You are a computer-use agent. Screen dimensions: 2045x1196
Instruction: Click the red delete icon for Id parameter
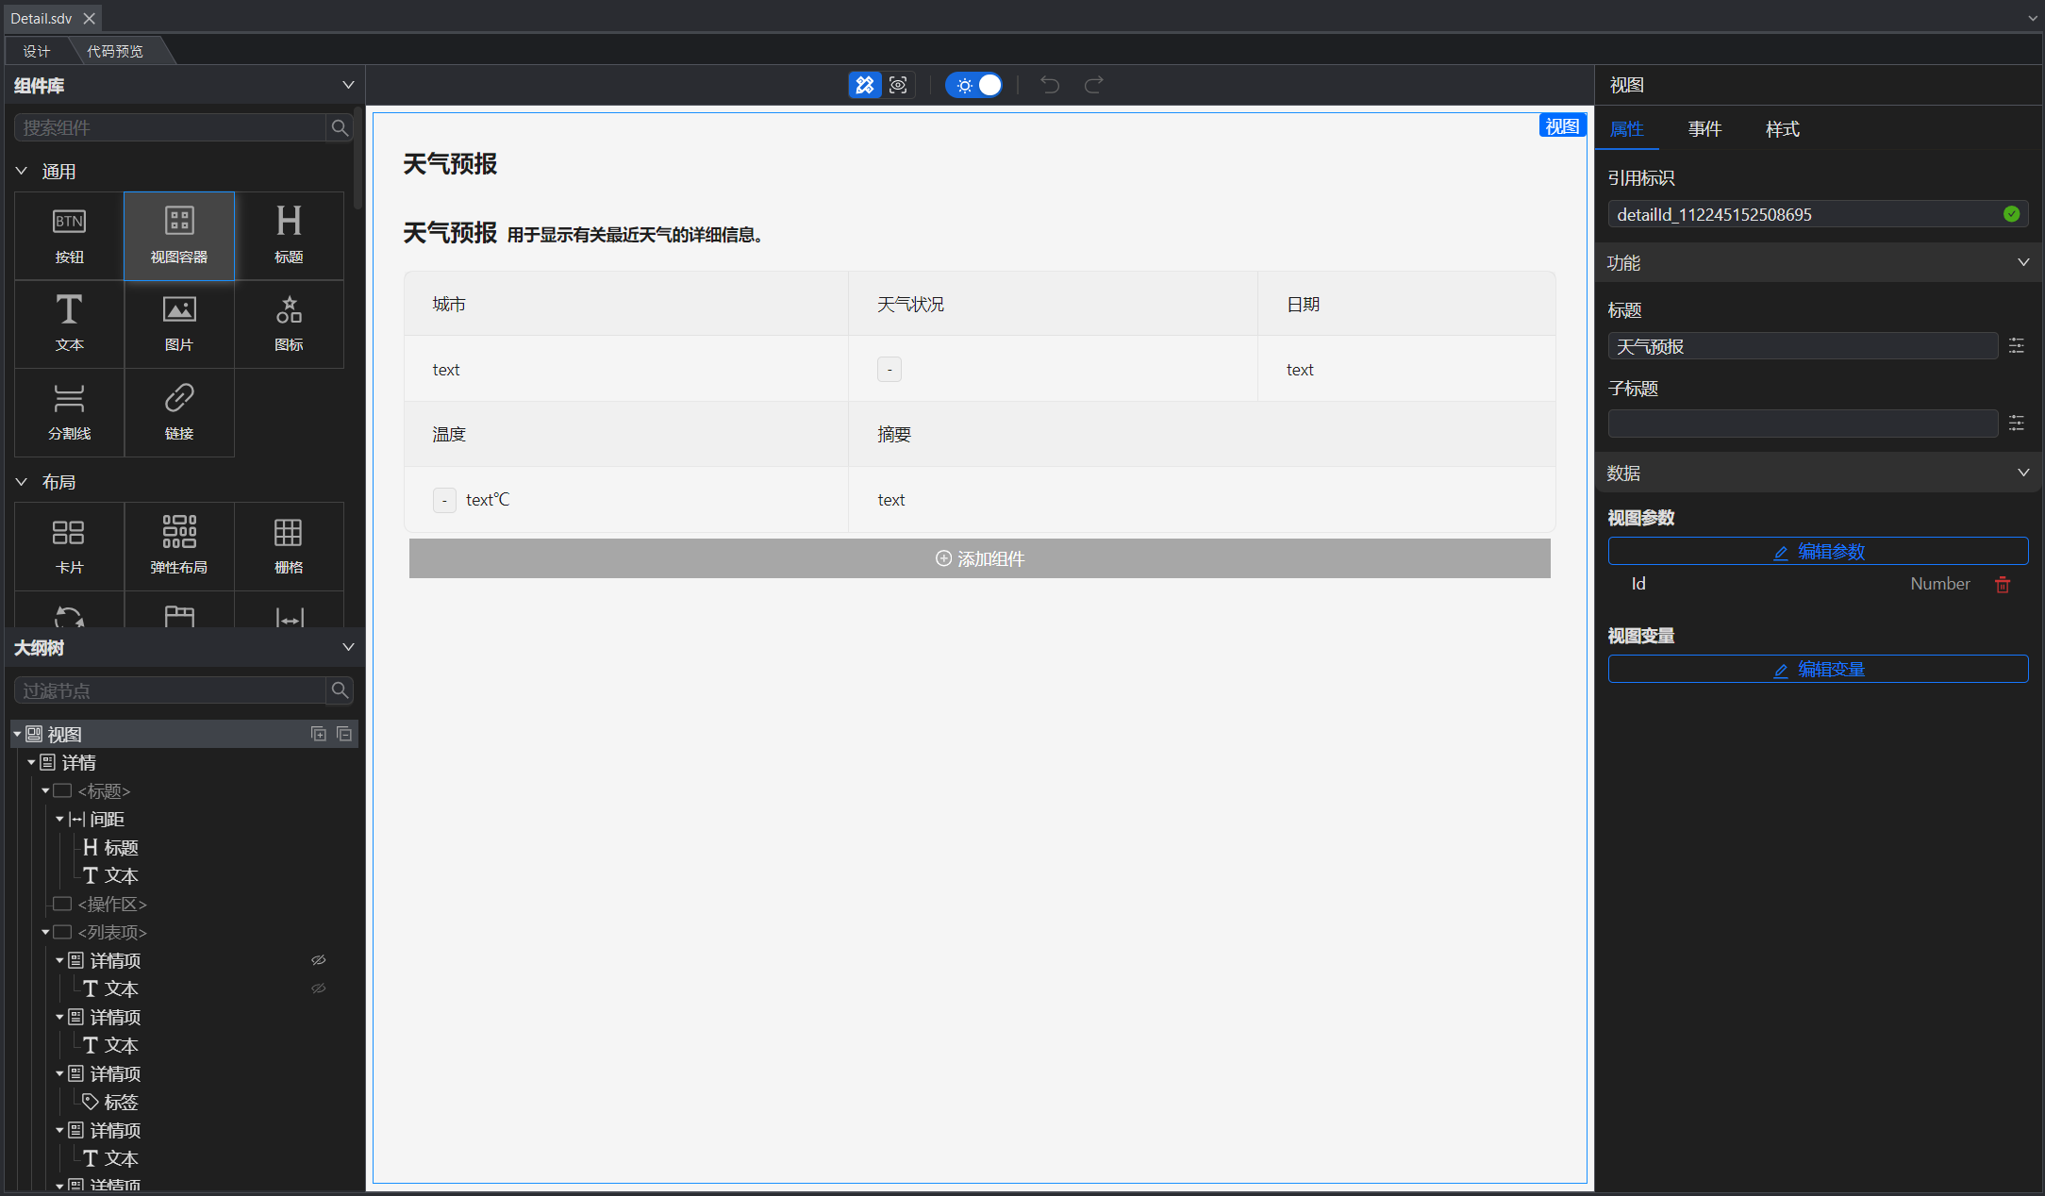click(x=2002, y=585)
